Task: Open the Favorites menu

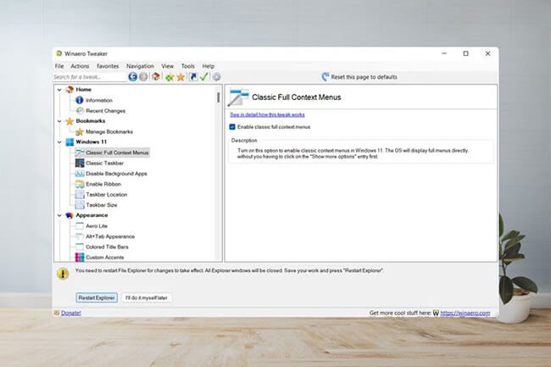Action: 108,66
